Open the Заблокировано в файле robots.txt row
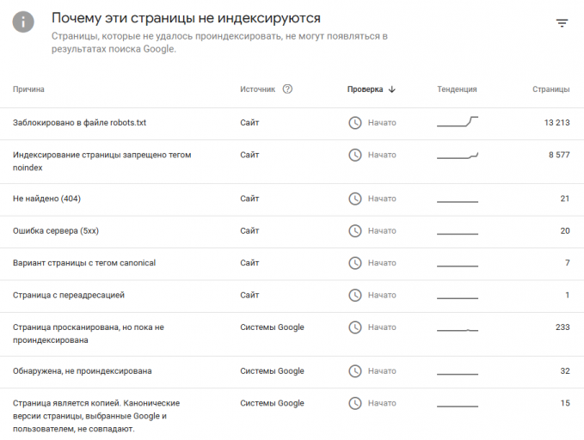 [x=292, y=124]
